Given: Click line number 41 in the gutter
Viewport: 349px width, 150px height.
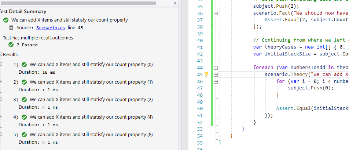Looking at the screenshot, I should (200, 47).
